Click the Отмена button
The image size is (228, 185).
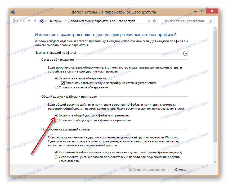[181, 169]
